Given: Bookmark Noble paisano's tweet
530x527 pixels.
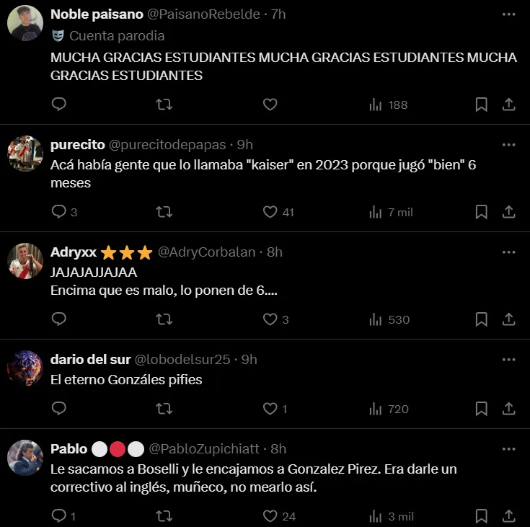Looking at the screenshot, I should point(482,105).
